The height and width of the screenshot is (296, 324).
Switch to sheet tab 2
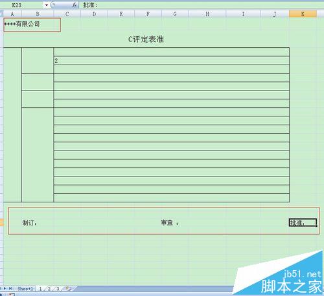49,289
